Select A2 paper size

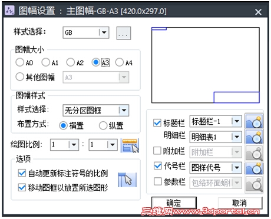[x=71, y=62]
